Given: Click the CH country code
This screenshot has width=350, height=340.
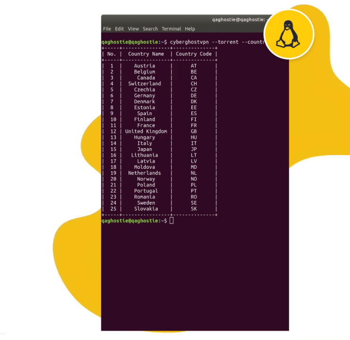Looking at the screenshot, I should (193, 83).
